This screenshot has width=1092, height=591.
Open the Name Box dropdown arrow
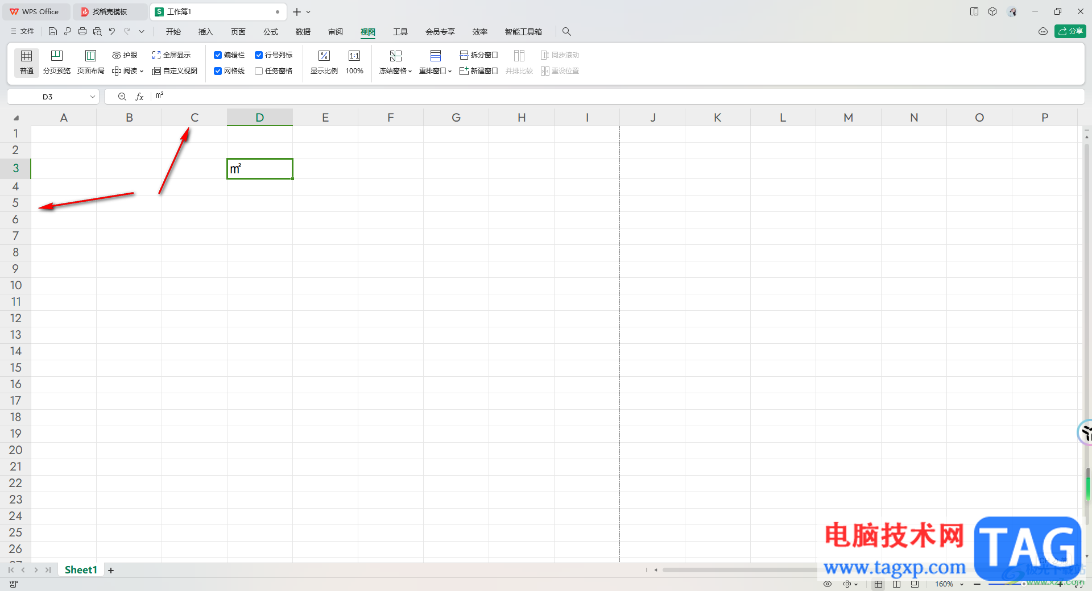click(92, 97)
